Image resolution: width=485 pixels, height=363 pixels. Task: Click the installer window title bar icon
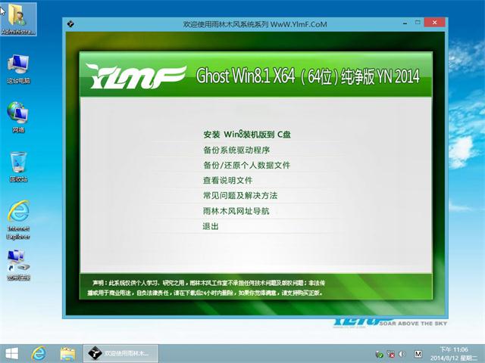tap(70, 24)
